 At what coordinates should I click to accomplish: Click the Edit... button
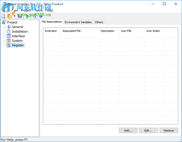(x=148, y=131)
